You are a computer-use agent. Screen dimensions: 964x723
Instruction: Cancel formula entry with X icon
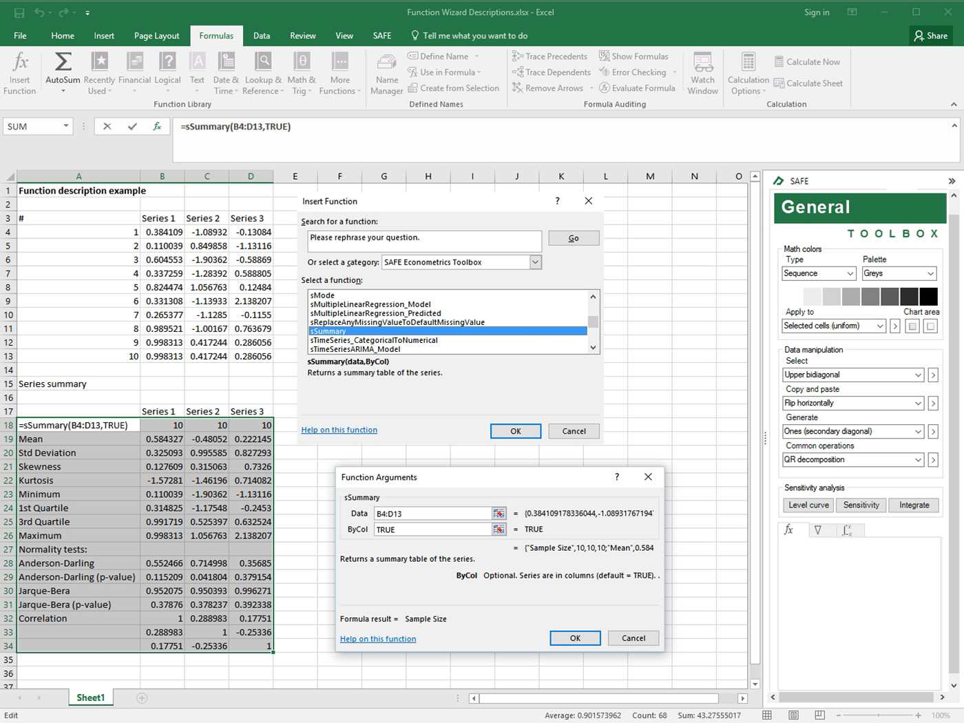coord(107,126)
